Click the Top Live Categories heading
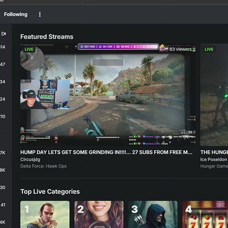This screenshot has width=228, height=228. pyautogui.click(x=50, y=192)
